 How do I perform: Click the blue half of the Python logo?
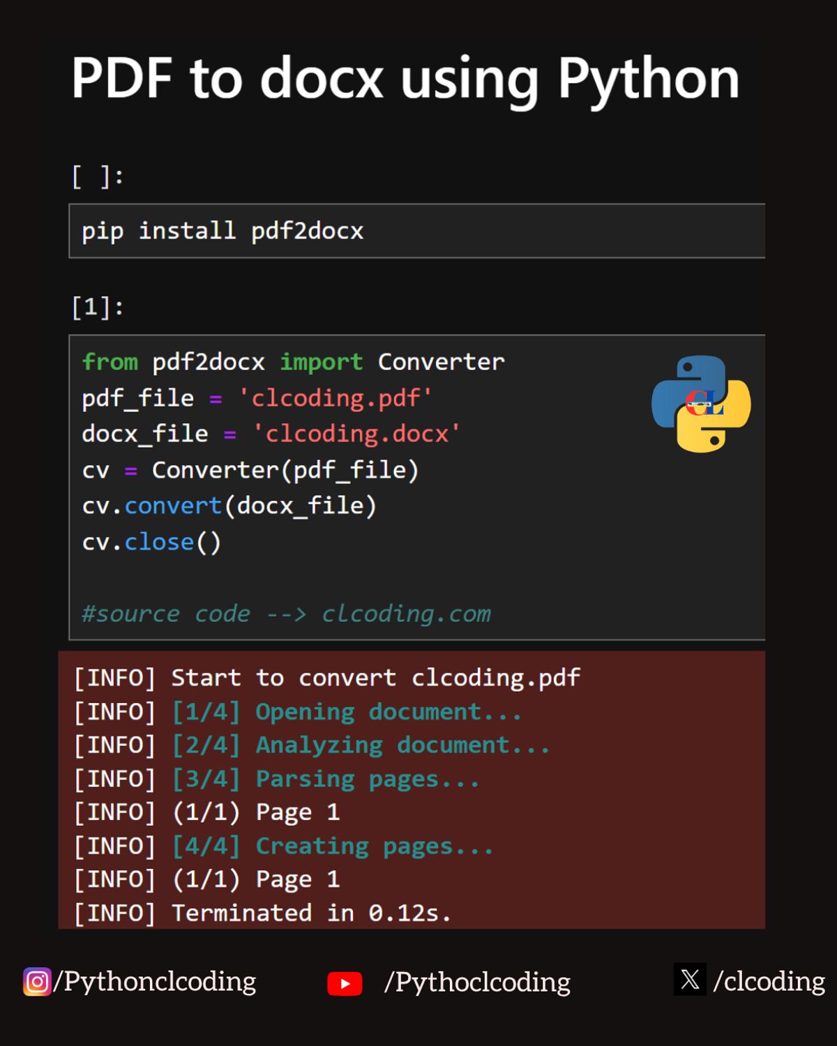(x=677, y=380)
